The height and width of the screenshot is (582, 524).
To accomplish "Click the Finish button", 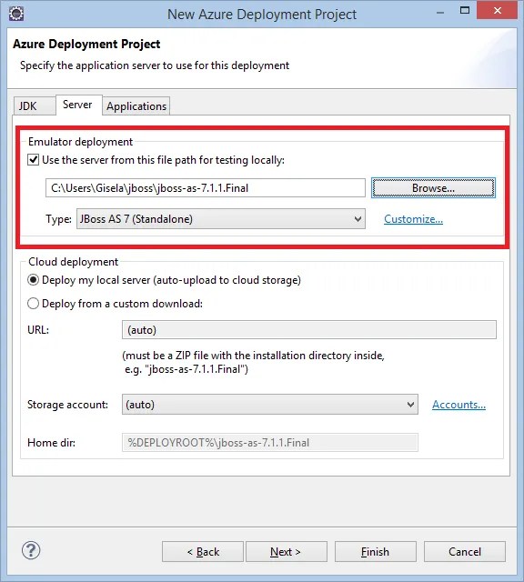I will click(x=375, y=552).
